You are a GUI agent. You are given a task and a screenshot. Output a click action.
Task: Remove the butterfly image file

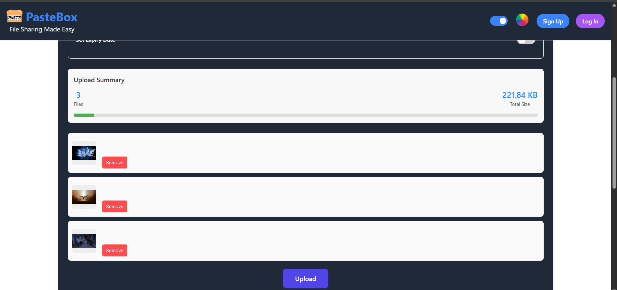click(114, 162)
